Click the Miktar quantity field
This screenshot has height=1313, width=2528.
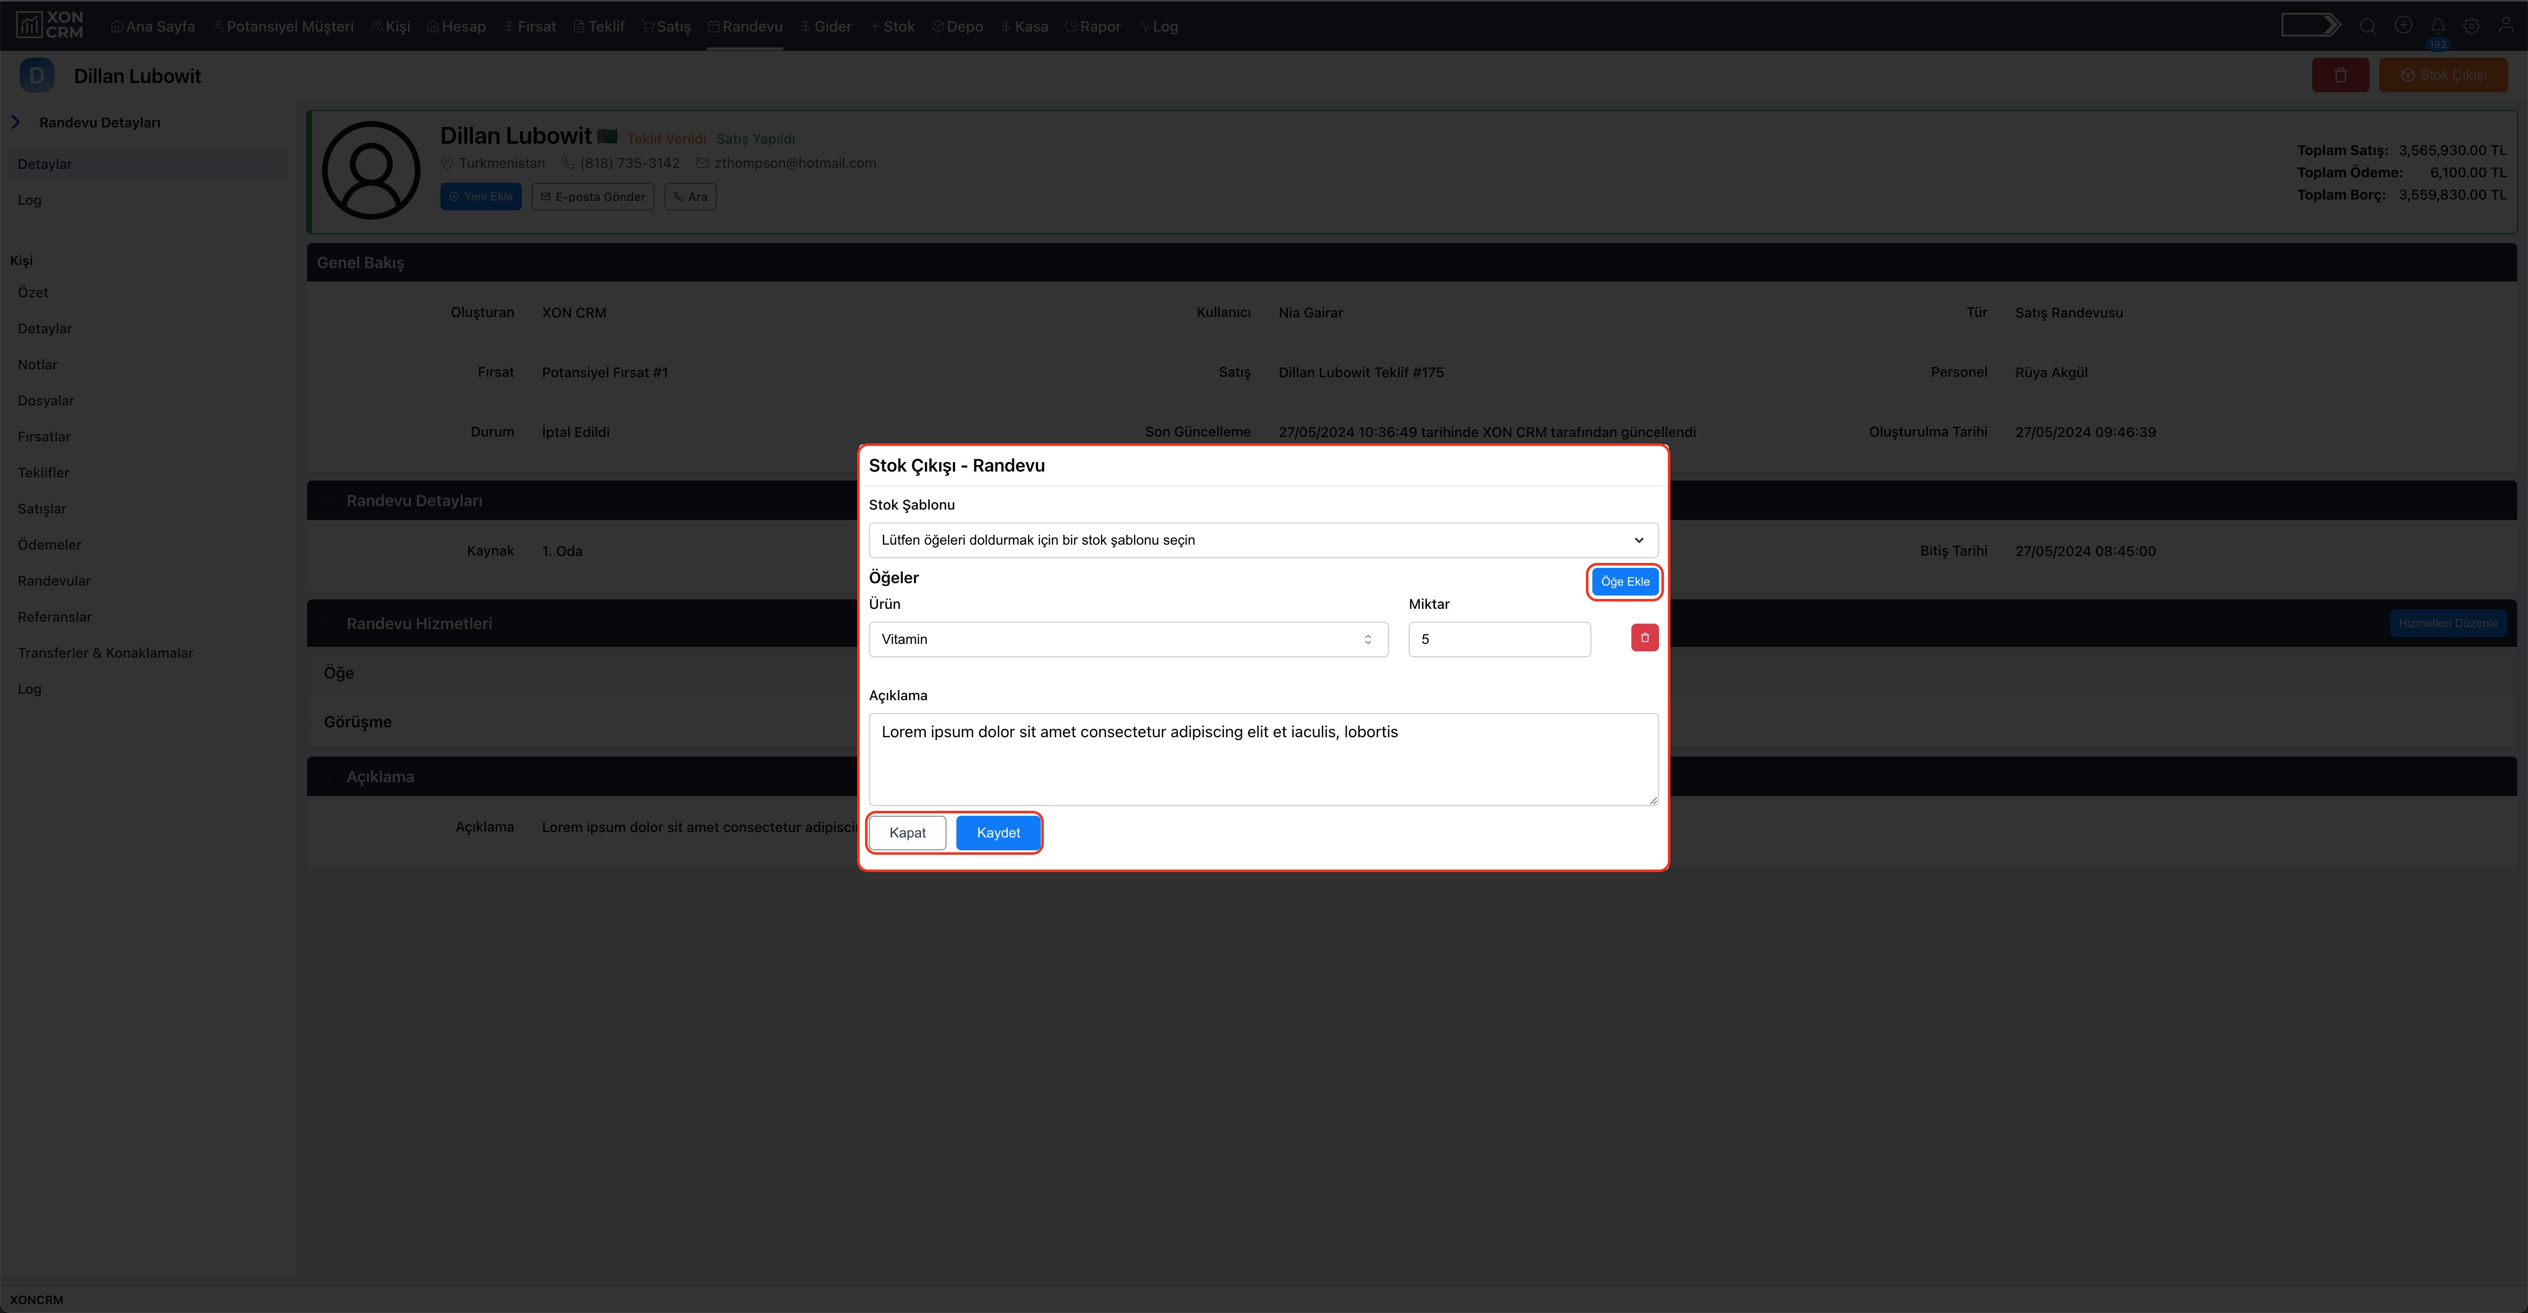(x=1499, y=639)
